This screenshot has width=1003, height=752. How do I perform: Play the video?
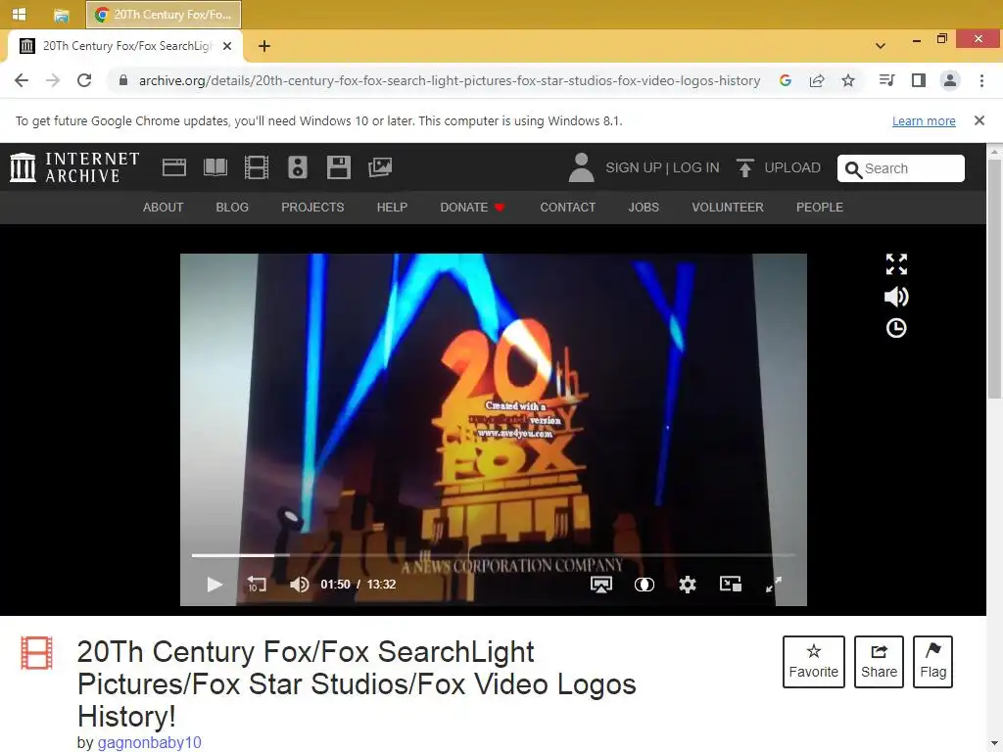coord(215,584)
